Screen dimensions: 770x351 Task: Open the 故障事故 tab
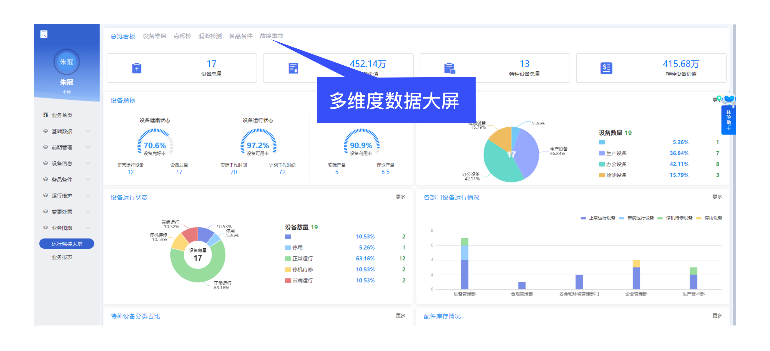(x=271, y=36)
